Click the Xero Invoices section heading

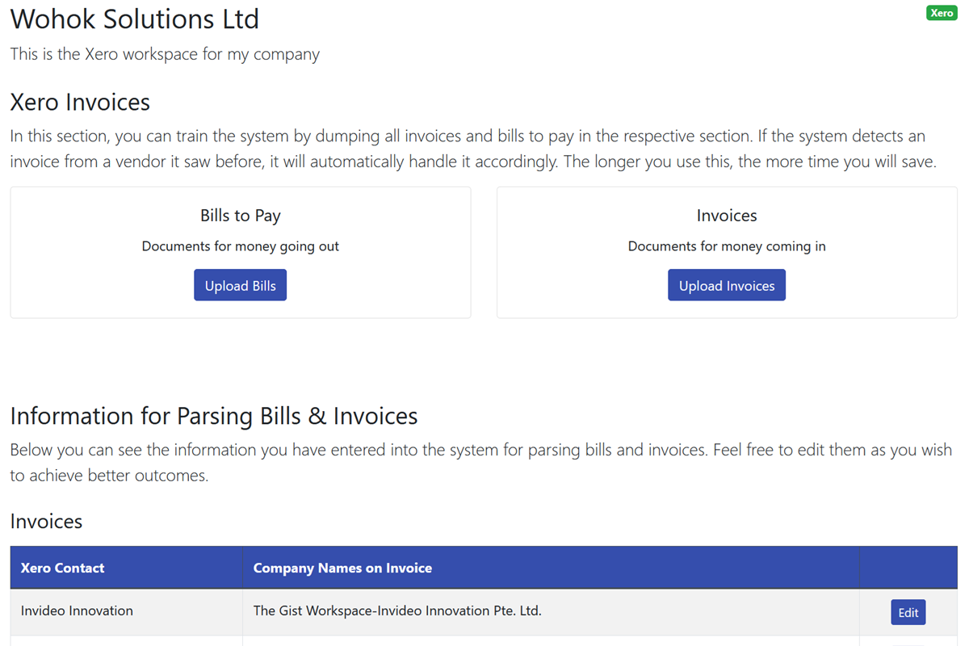tap(79, 102)
